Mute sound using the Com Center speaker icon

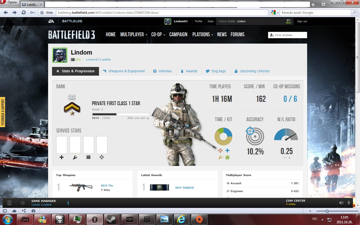[341, 203]
